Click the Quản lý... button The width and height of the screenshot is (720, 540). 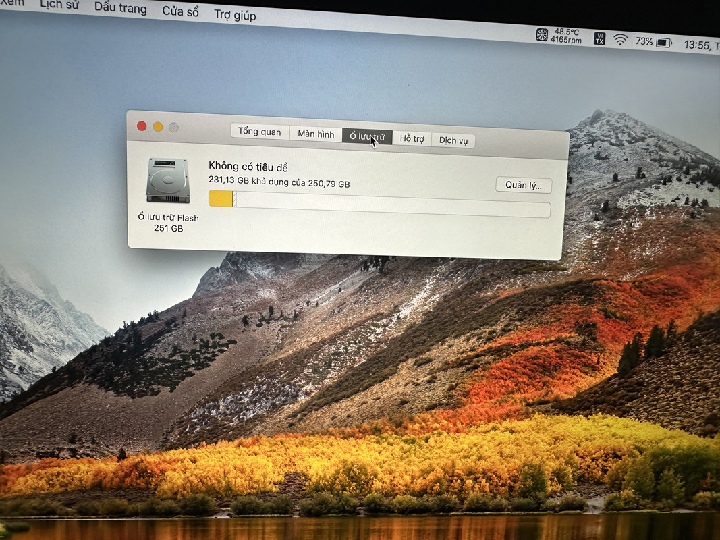(524, 185)
